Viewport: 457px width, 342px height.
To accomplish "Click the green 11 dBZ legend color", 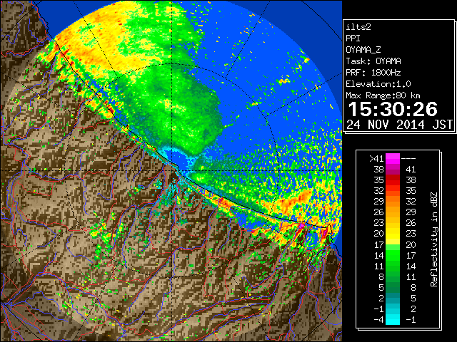I will point(393,266).
